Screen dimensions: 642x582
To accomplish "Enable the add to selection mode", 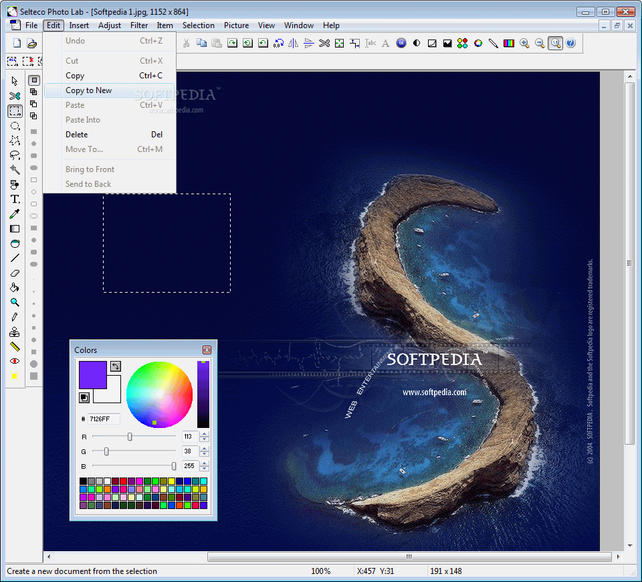I will tap(34, 92).
